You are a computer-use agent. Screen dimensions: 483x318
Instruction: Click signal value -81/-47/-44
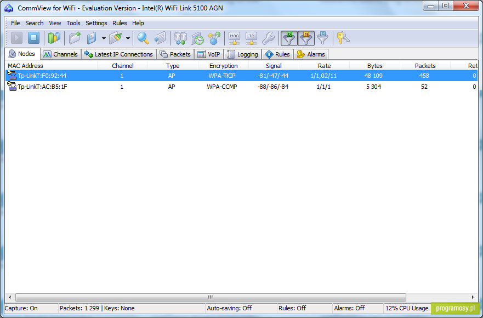(273, 76)
